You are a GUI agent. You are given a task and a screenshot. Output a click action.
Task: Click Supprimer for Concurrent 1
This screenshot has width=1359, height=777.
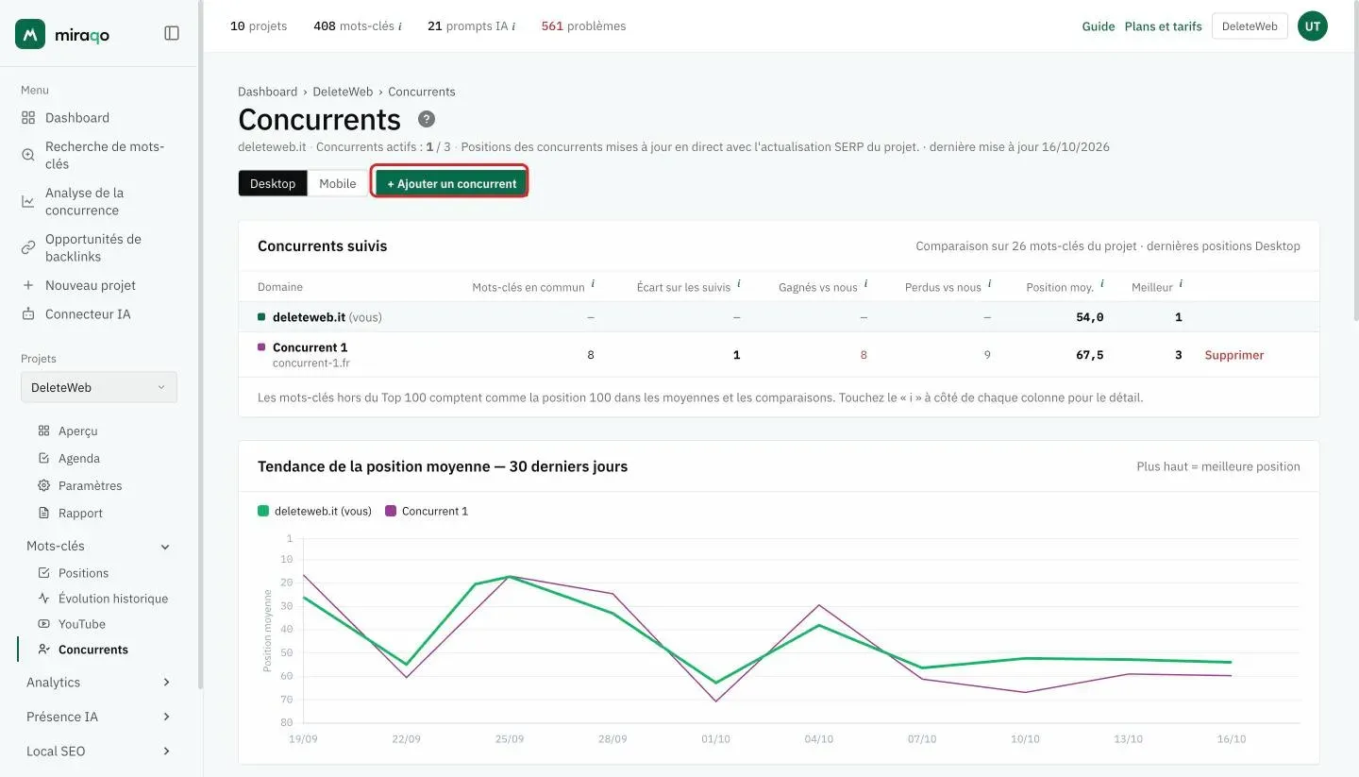1233,355
